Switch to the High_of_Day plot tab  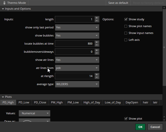click(x=92, y=102)
